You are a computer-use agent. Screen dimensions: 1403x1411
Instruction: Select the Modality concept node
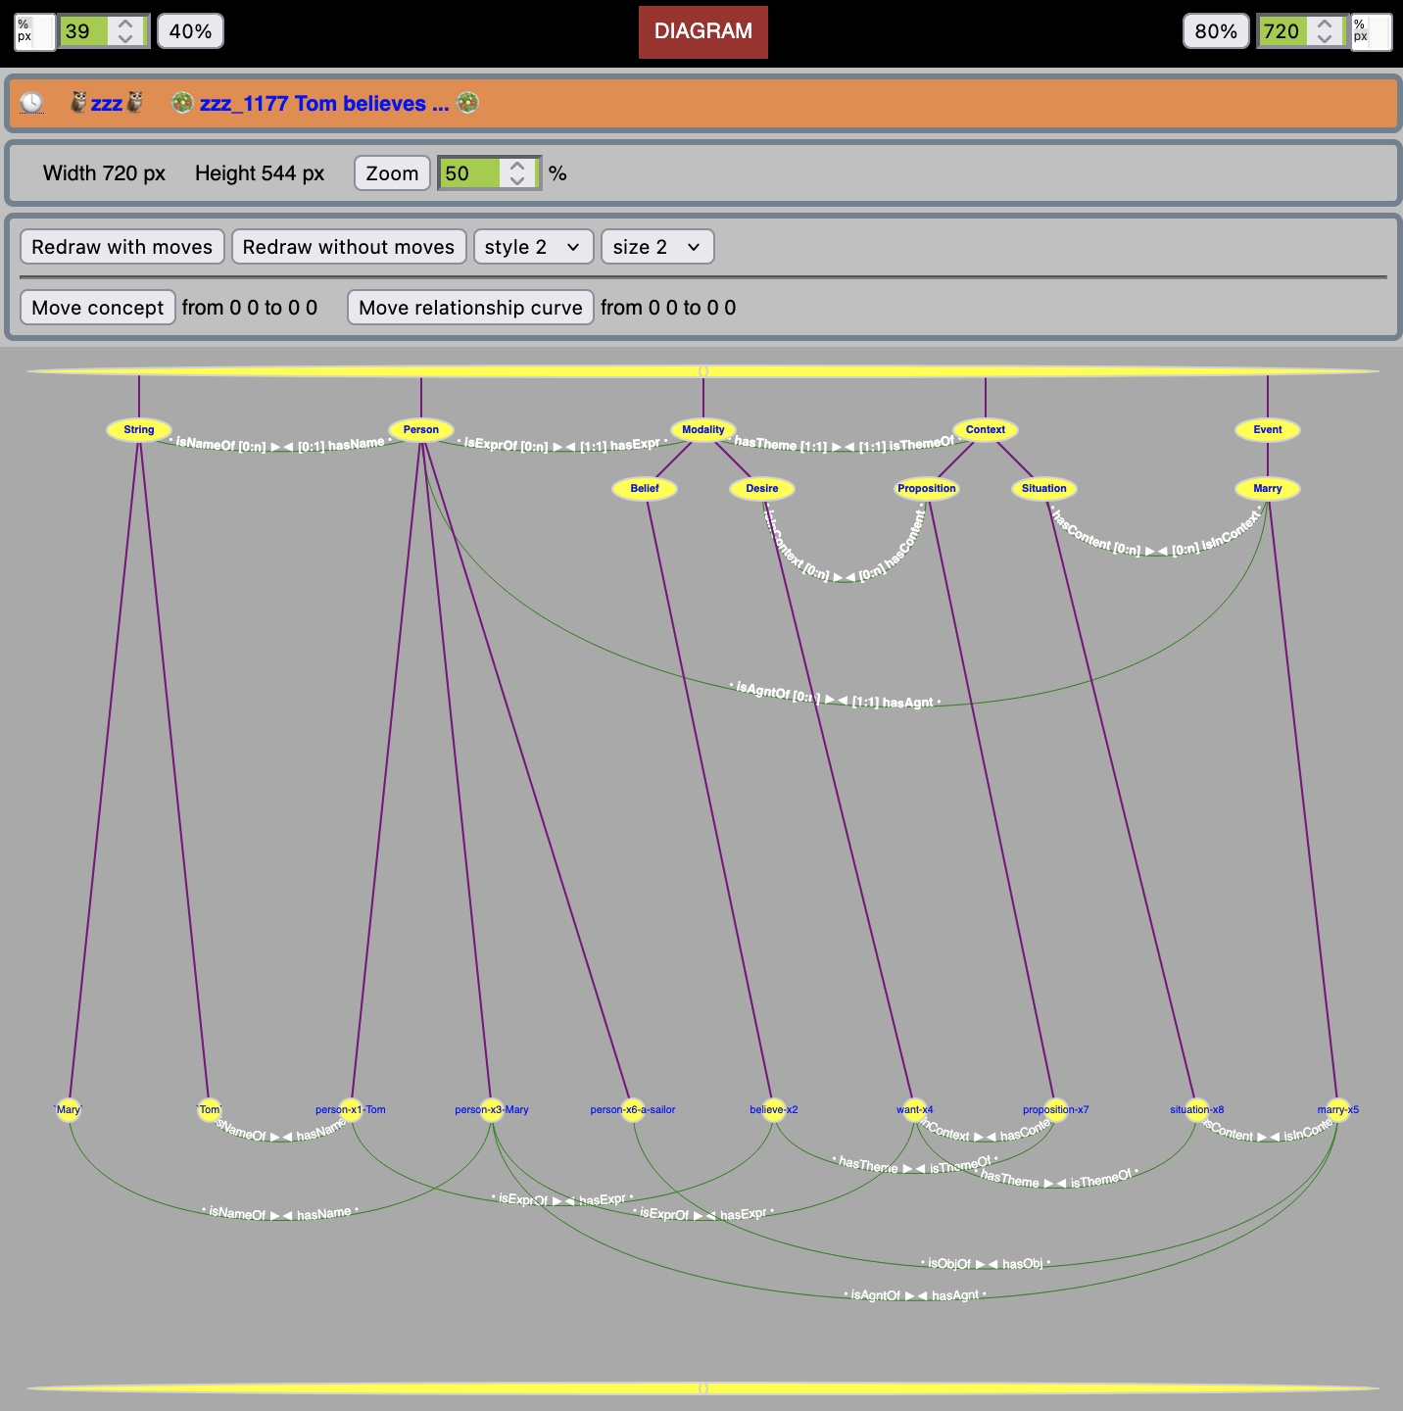703,429
